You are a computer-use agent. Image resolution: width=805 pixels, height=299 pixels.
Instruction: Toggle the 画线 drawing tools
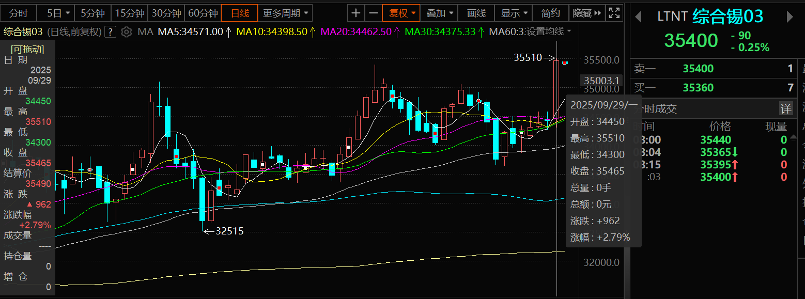(x=476, y=13)
